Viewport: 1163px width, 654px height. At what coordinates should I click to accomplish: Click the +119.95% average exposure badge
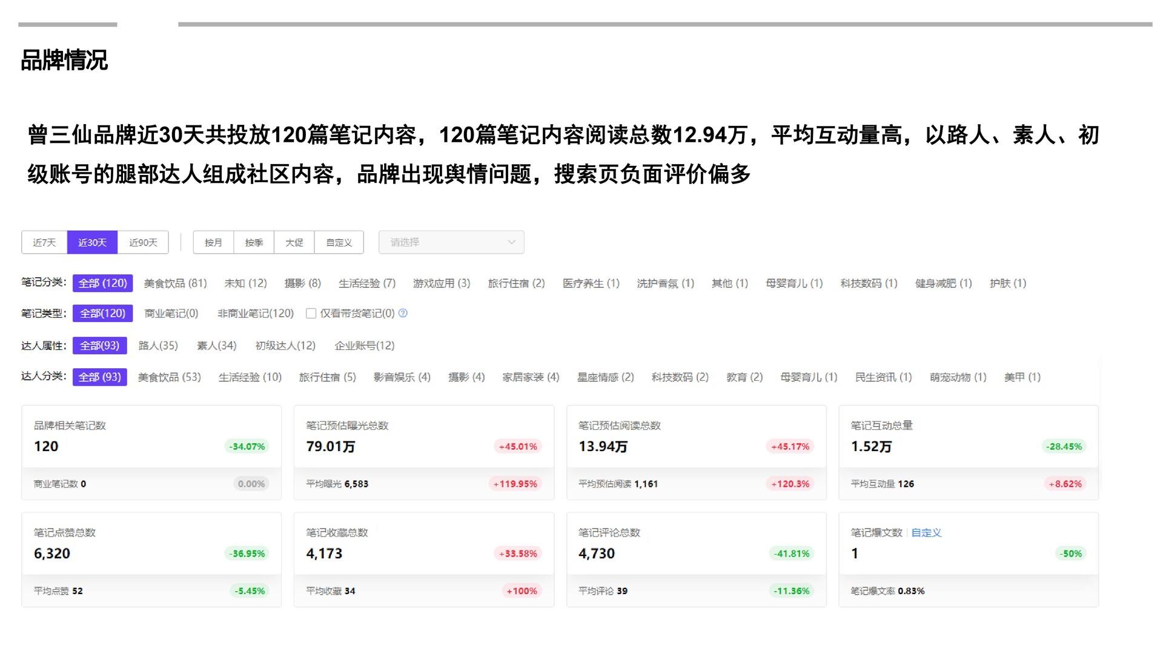point(515,484)
